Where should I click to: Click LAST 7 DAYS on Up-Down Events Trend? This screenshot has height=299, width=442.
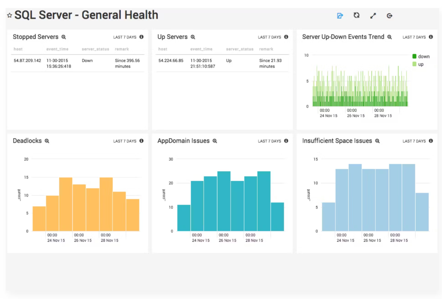point(414,37)
